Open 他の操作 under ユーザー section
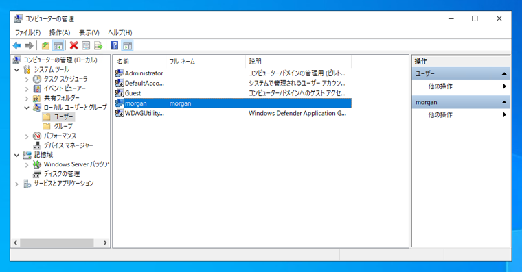The width and height of the screenshot is (522, 272). [440, 86]
